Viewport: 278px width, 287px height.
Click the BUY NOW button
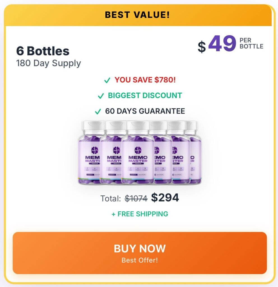(x=140, y=253)
